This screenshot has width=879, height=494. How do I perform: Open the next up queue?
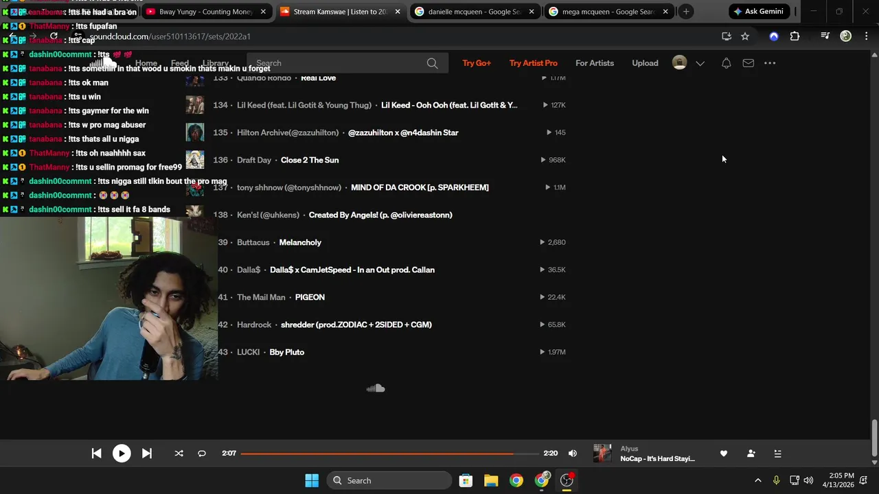(x=777, y=454)
